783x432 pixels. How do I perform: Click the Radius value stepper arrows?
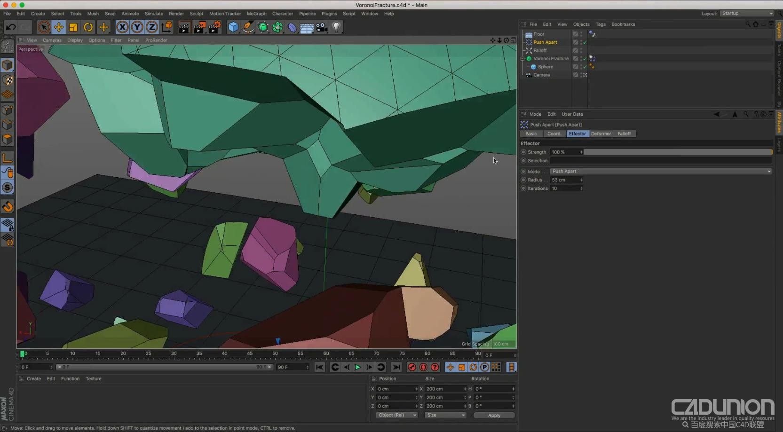581,180
